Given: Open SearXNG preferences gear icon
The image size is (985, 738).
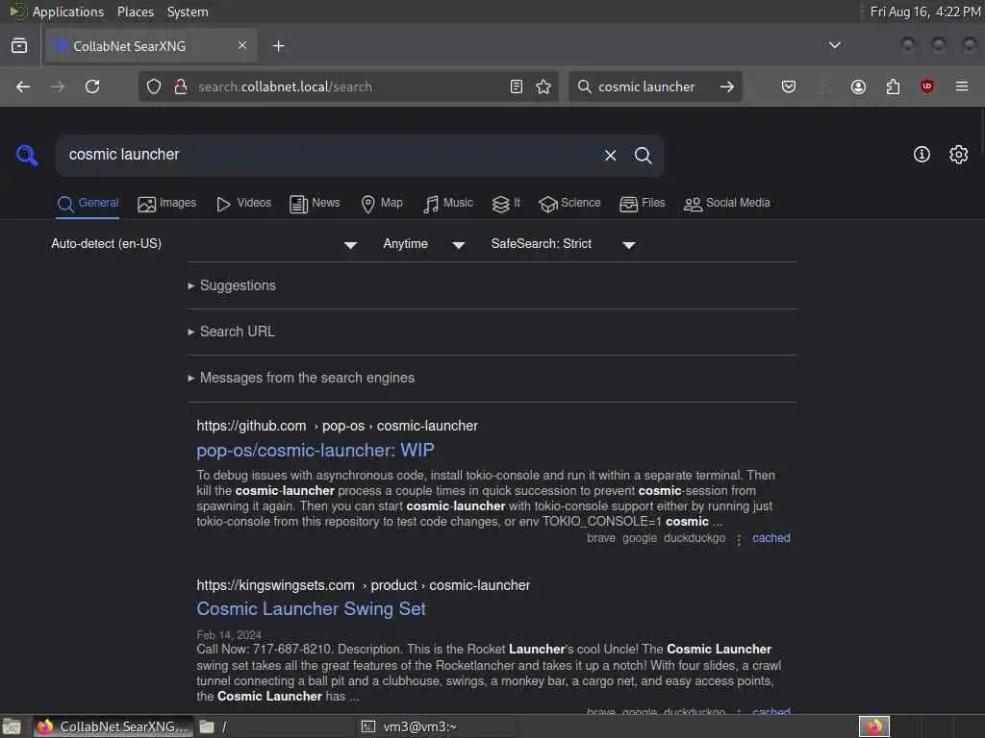Looking at the screenshot, I should [959, 155].
